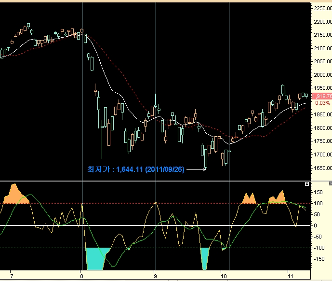Viewport: 332px width, 281px height.
Task: Click the 최저가 1,644.11 lowest price annotation
Action: pyautogui.click(x=136, y=169)
